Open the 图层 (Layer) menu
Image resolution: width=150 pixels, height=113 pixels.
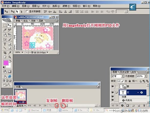click(x=36, y=6)
